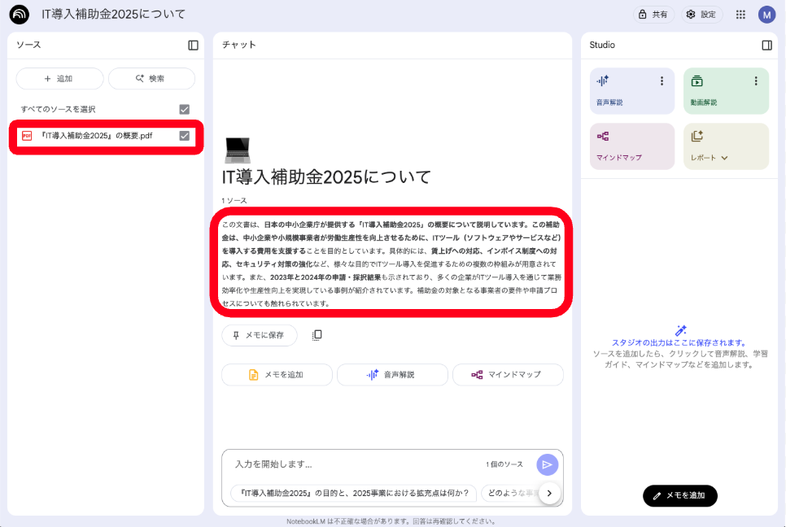The image size is (786, 527).
Task: Click the 1 ソース label above the summary
Action: [x=234, y=200]
